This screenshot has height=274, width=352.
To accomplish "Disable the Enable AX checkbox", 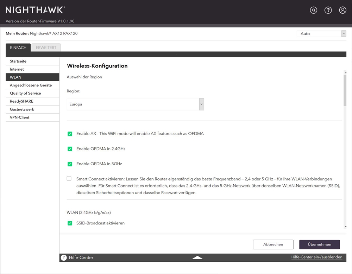I will click(70, 134).
